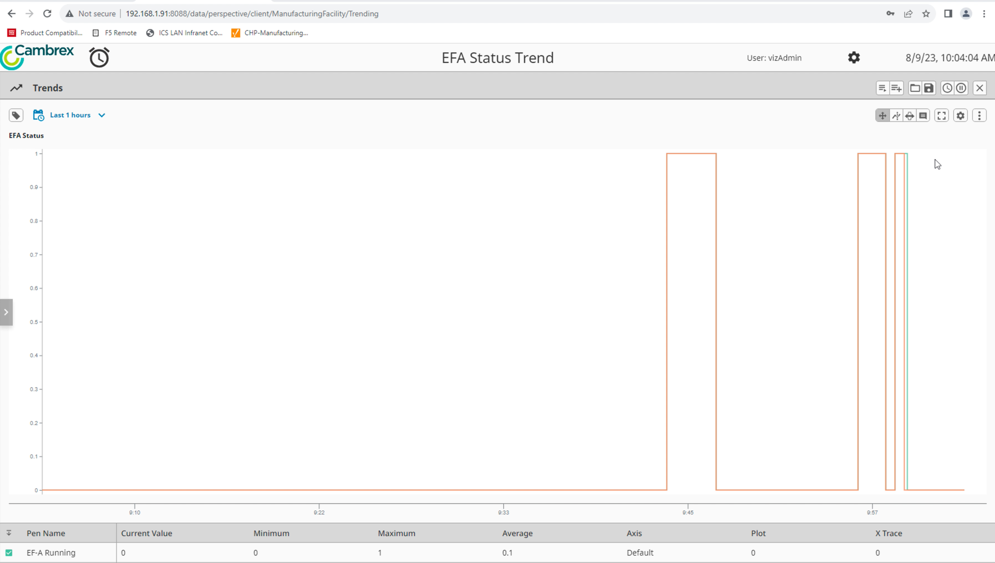
Task: Collapse the pen table legend arrow
Action: 9,533
